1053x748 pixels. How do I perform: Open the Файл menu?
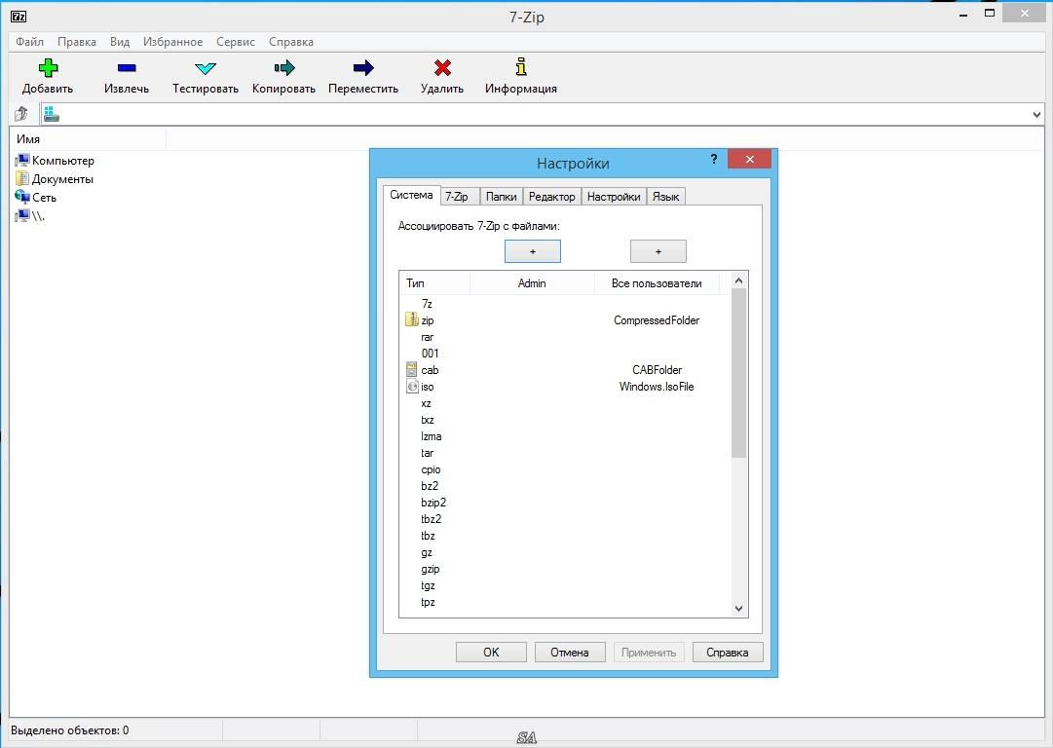(29, 42)
